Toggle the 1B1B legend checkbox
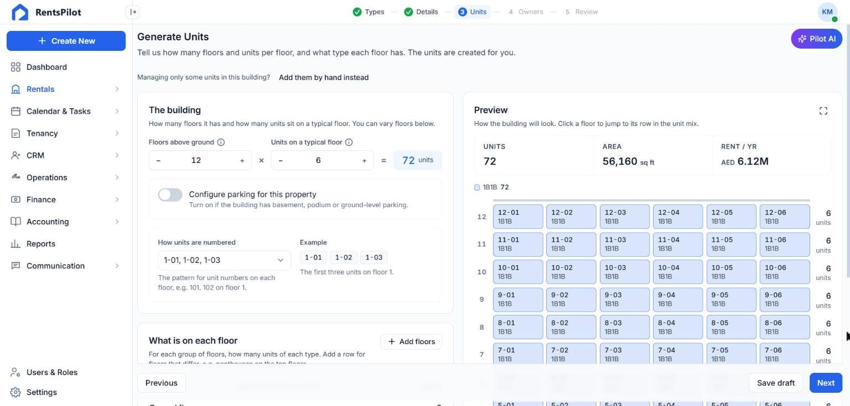Image resolution: width=850 pixels, height=406 pixels. 477,187
